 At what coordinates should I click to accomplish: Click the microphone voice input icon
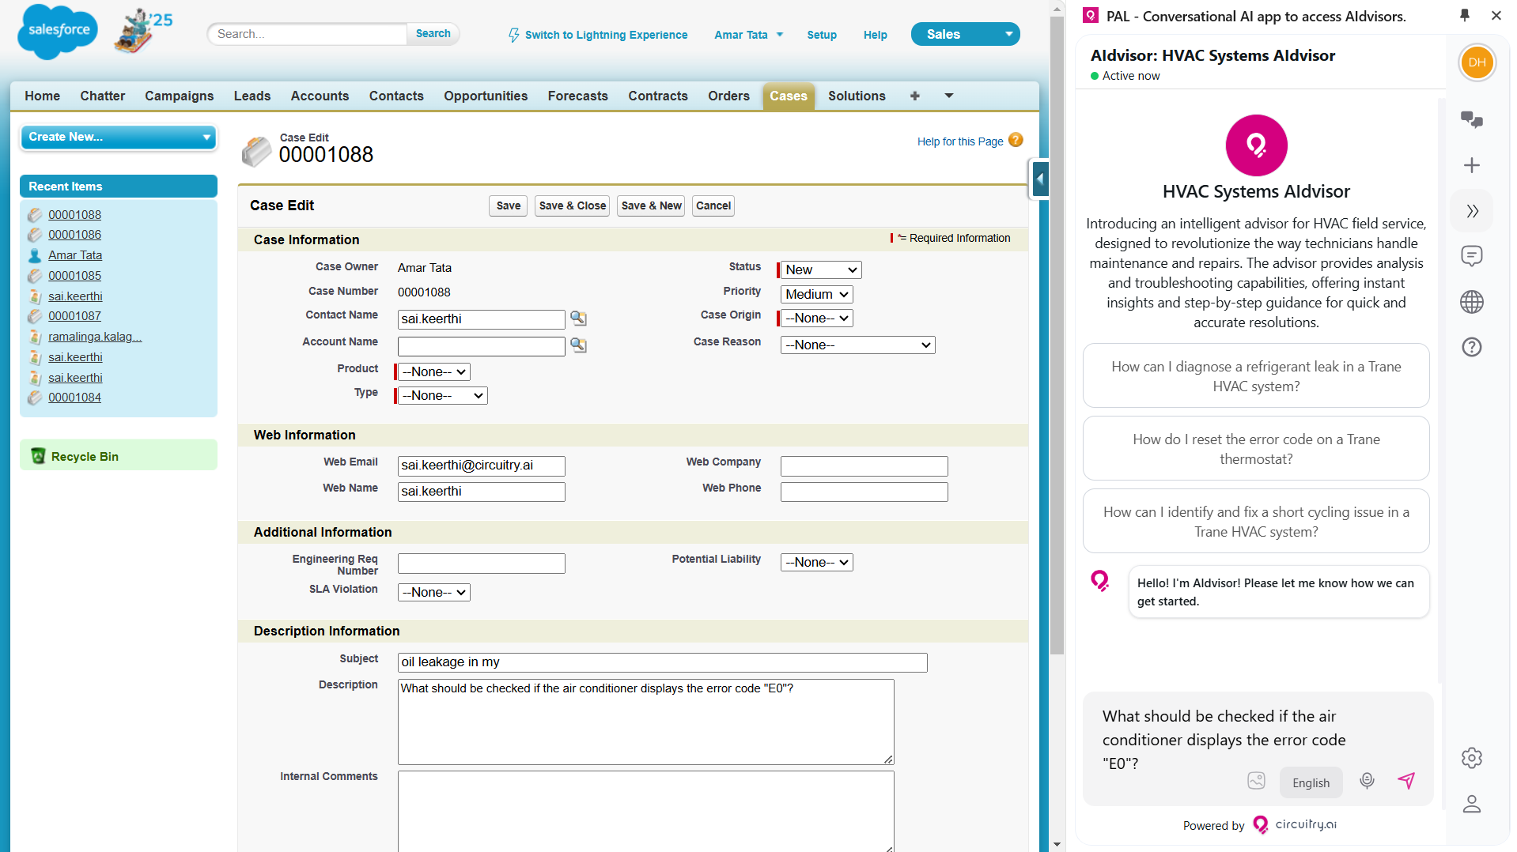click(1367, 781)
